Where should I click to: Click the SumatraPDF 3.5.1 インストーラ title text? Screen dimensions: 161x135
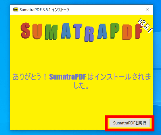pos(44,10)
